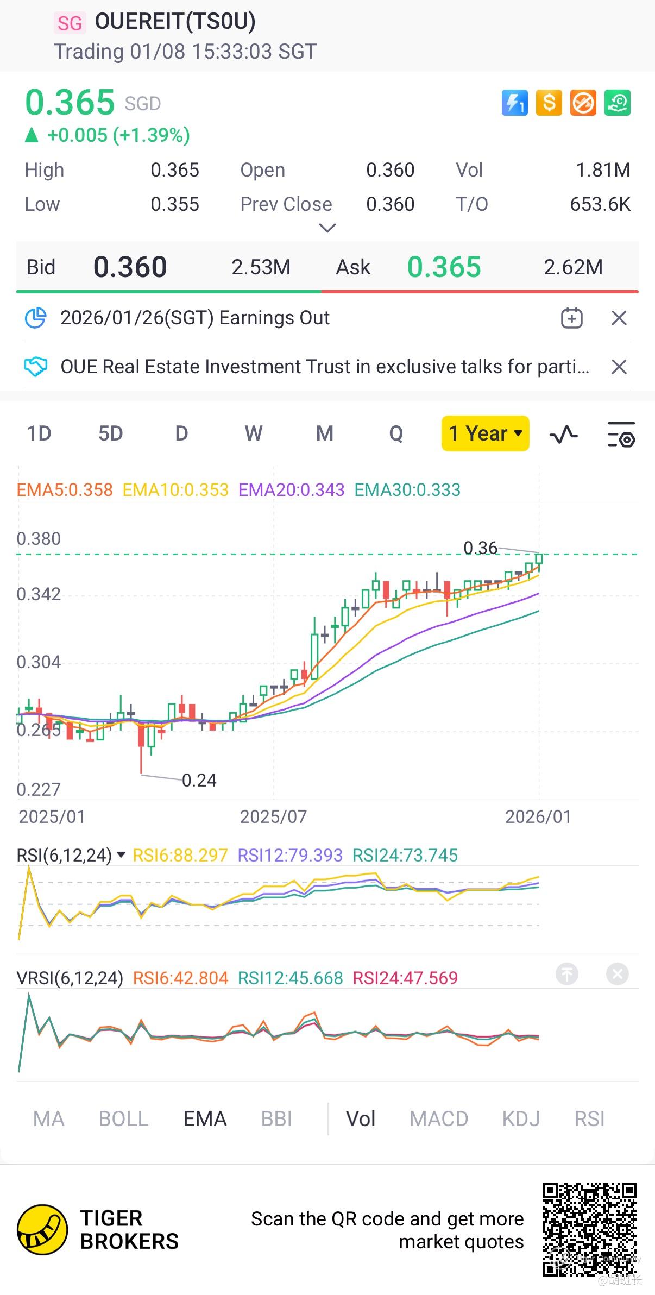Image resolution: width=655 pixels, height=1295 pixels.
Task: Toggle the MACD sub-indicator
Action: [x=438, y=1119]
